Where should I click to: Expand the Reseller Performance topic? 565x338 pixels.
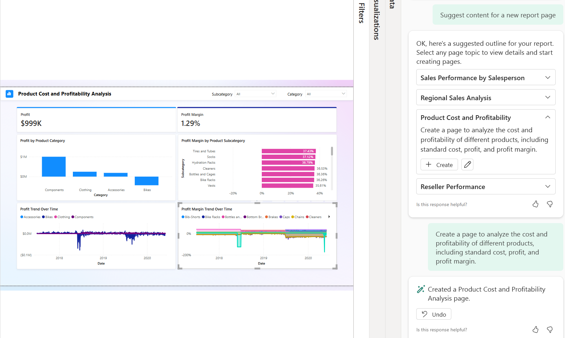click(548, 186)
